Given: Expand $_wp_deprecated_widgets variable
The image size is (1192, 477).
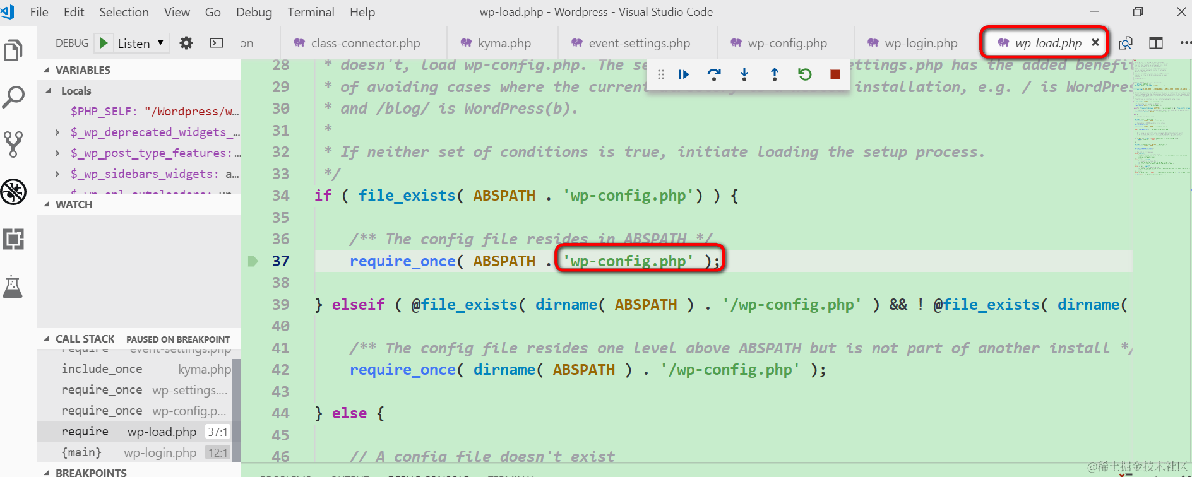Looking at the screenshot, I should click(57, 132).
